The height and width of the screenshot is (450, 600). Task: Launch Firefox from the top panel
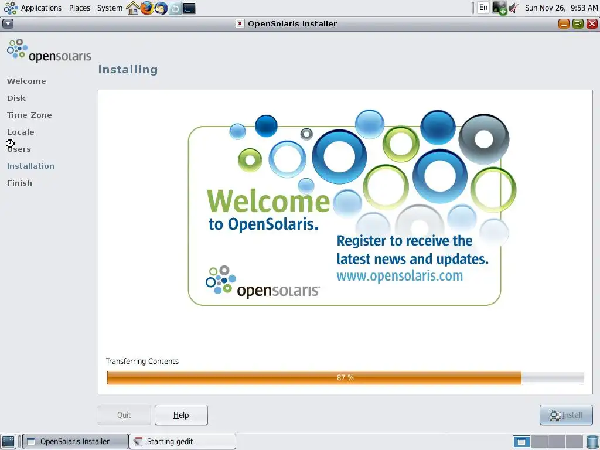[147, 8]
